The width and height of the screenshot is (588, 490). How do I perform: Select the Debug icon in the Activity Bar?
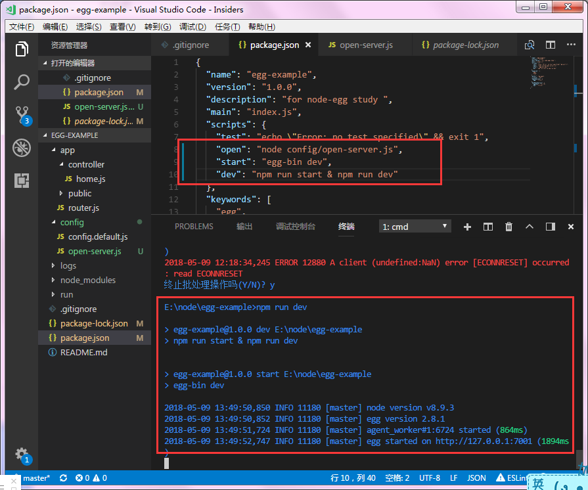(x=22, y=149)
